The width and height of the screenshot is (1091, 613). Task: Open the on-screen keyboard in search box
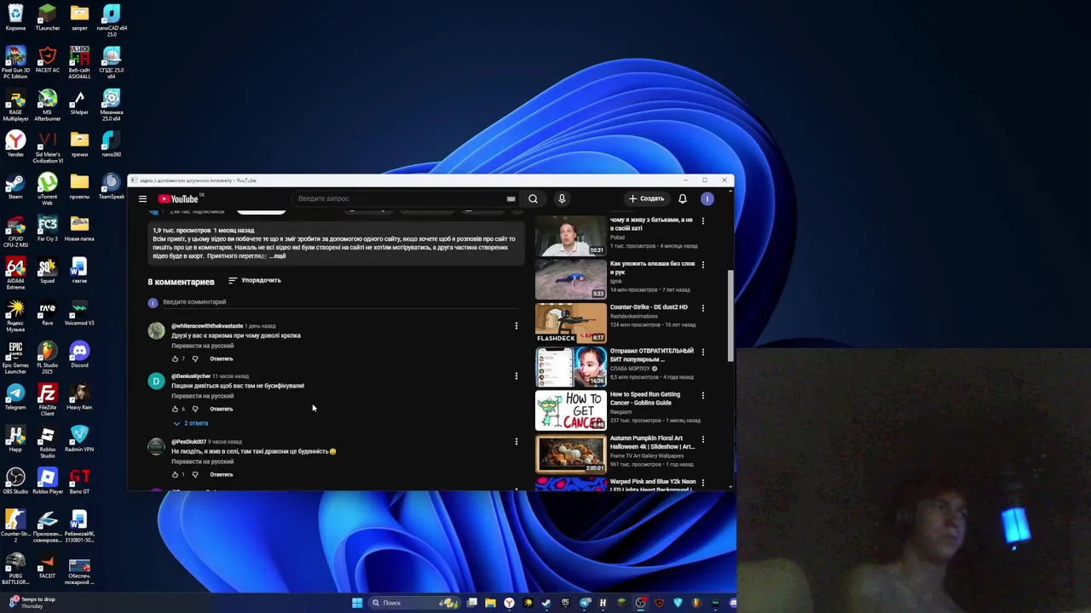tap(511, 198)
